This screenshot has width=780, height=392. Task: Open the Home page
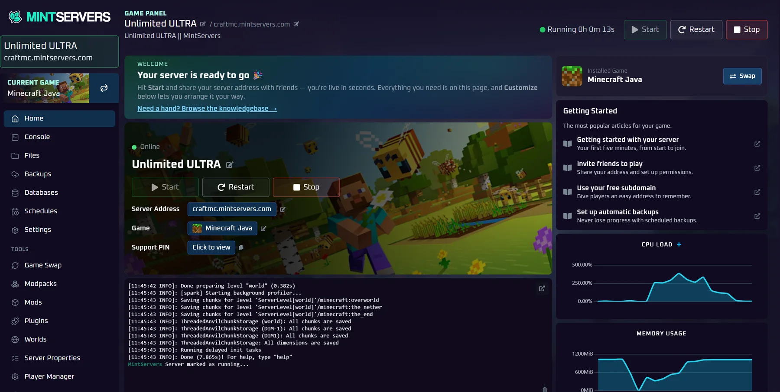pos(59,119)
